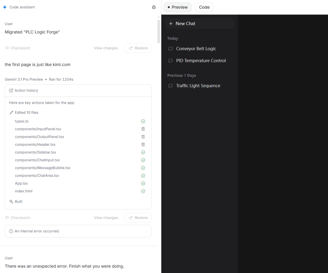328x273 pixels.
Task: Click the trash icon beside Header.tsx
Action: click(143, 145)
